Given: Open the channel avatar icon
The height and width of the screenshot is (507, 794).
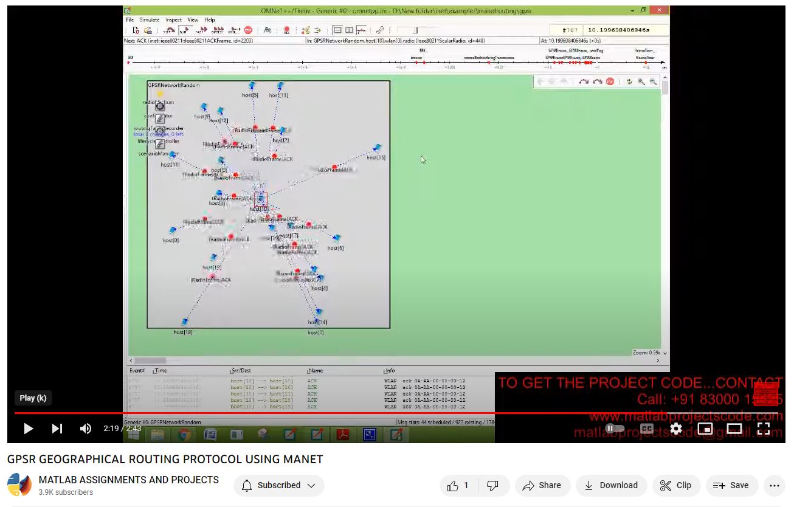Looking at the screenshot, I should [19, 485].
